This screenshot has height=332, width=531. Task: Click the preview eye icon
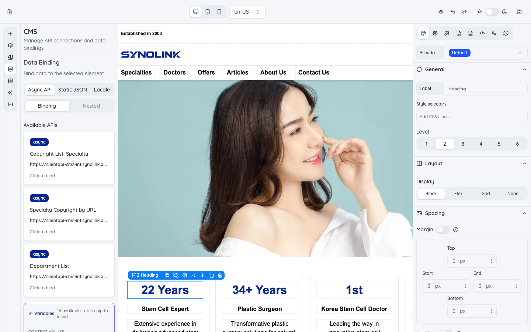(x=441, y=12)
